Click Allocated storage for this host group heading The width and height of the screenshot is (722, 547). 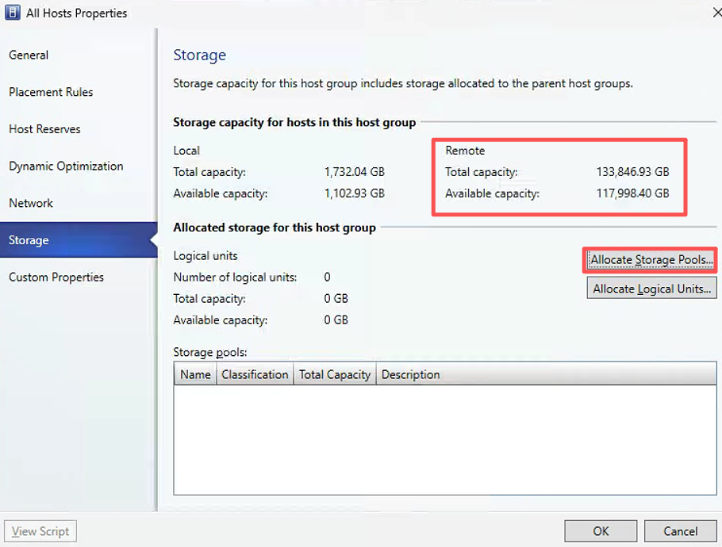point(275,228)
